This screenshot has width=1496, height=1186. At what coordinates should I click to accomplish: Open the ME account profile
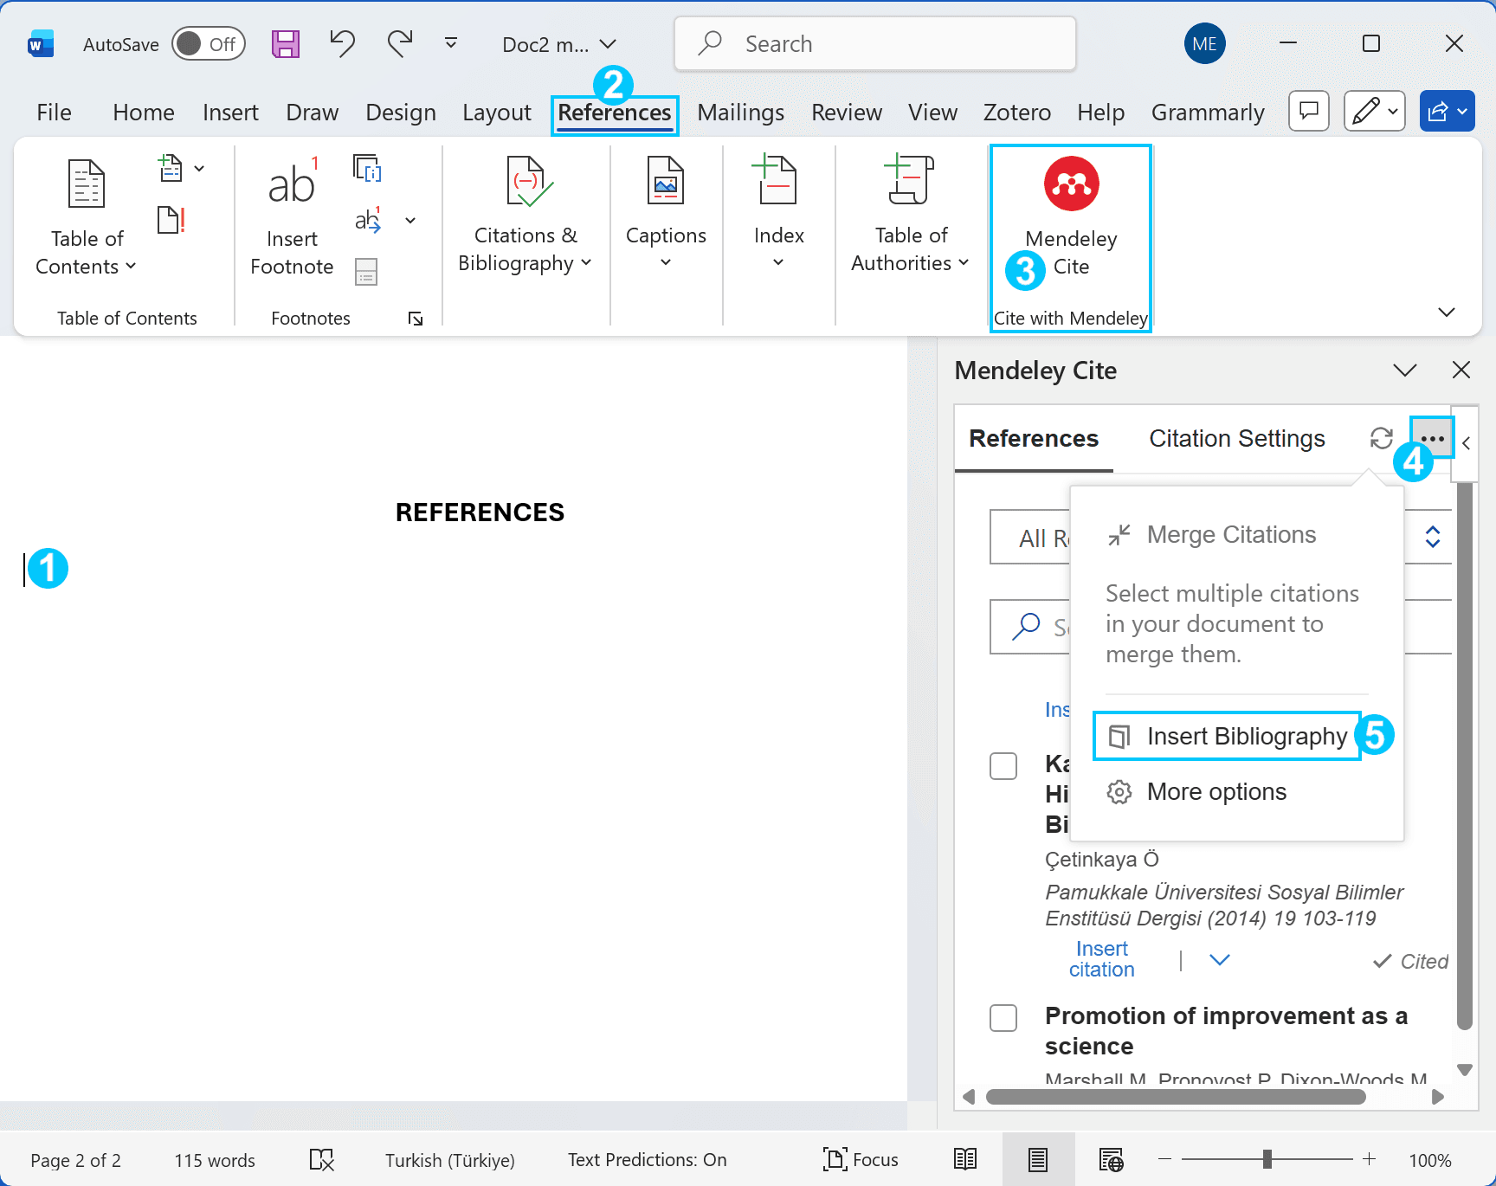point(1204,43)
